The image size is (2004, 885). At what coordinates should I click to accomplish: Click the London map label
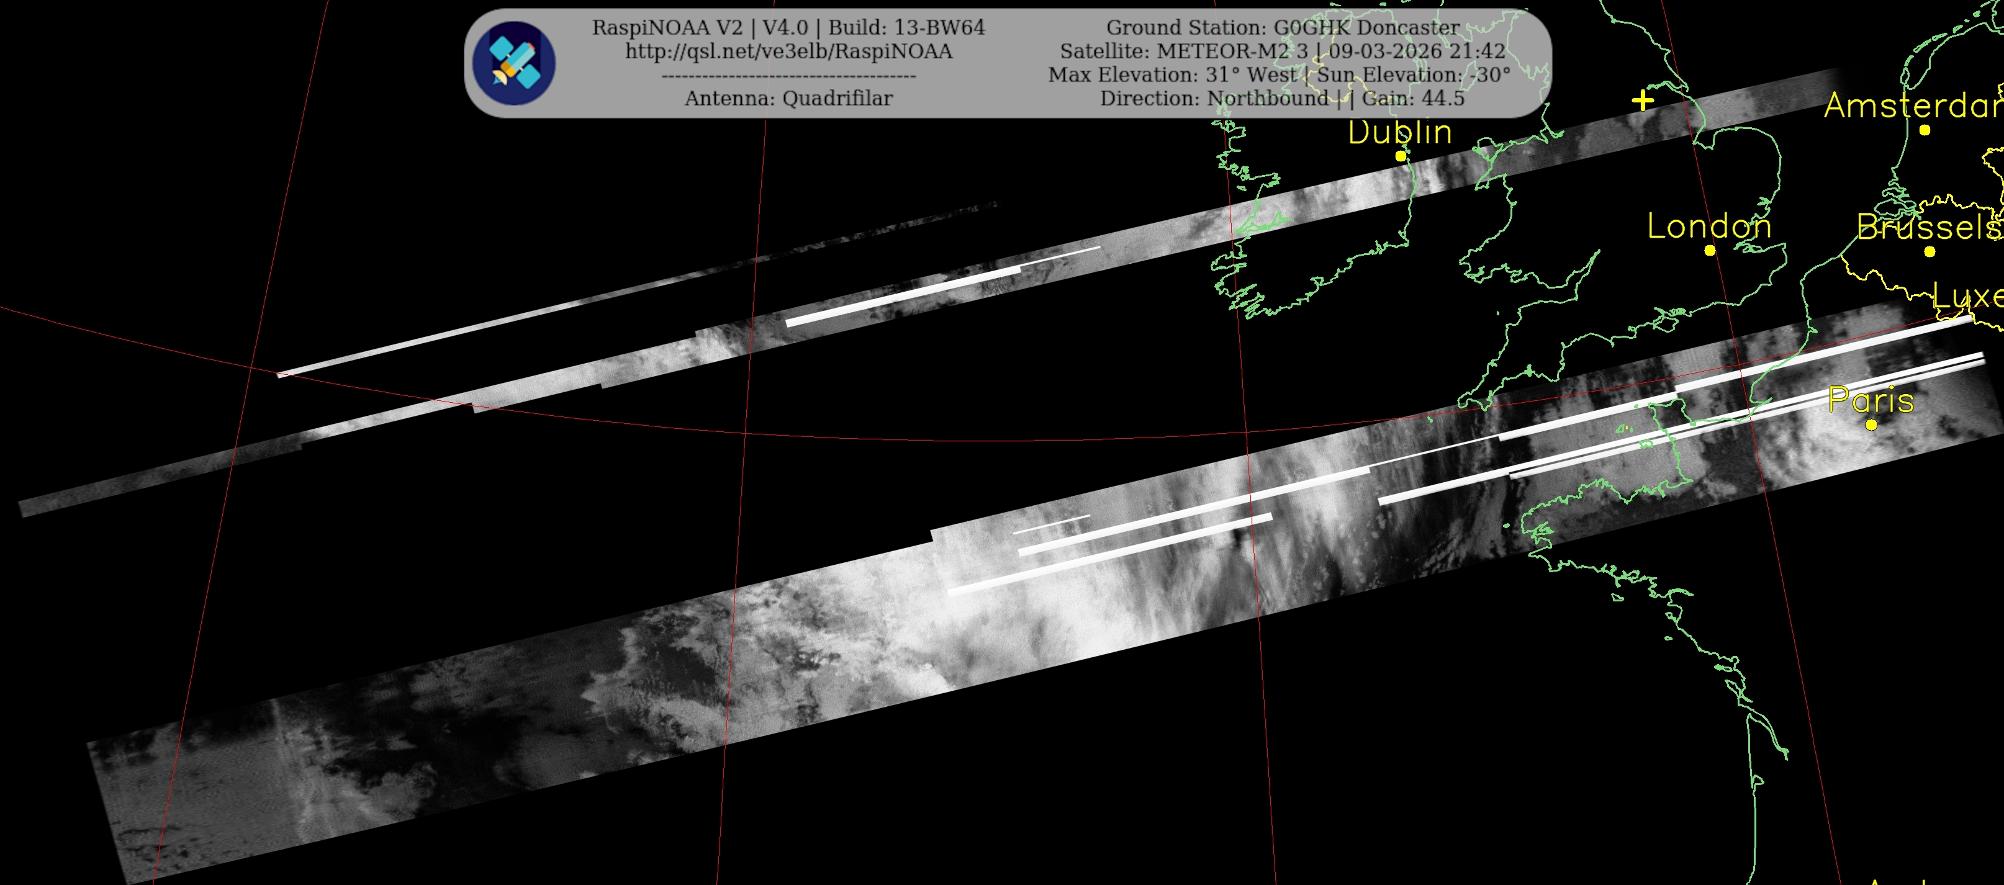(x=1709, y=227)
